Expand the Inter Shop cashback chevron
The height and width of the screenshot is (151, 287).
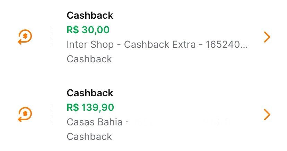click(267, 37)
